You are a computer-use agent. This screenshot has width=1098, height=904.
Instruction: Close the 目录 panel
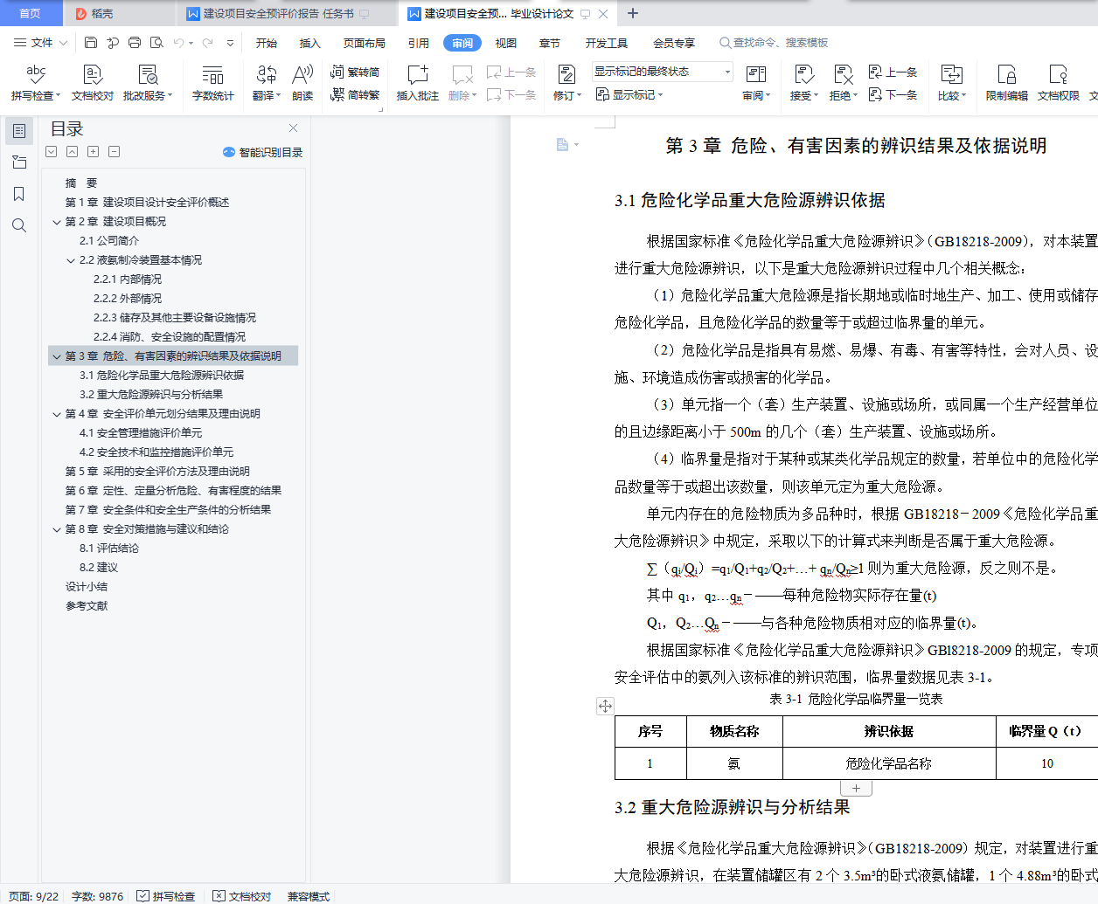[293, 128]
